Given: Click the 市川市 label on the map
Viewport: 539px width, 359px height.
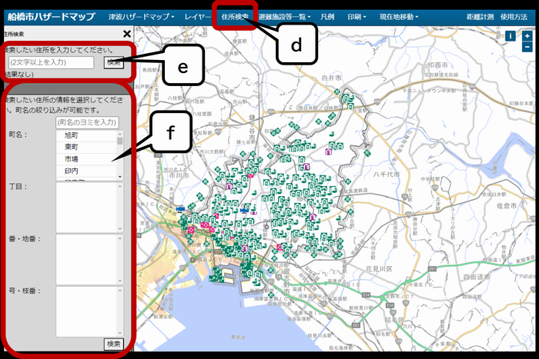Looking at the screenshot, I should pos(179,175).
